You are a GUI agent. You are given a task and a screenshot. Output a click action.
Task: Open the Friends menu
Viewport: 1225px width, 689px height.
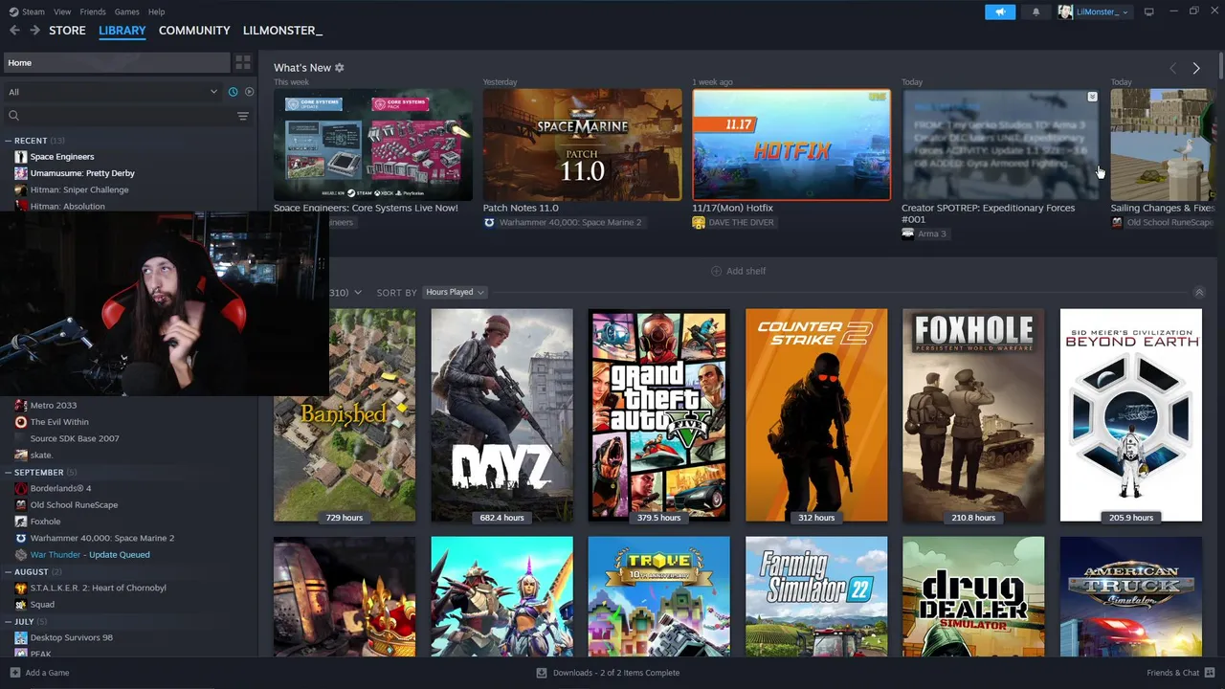(x=93, y=11)
